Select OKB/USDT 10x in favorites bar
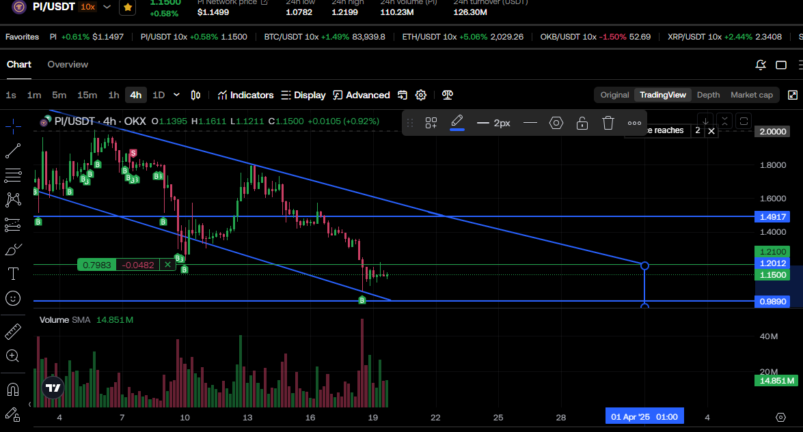The image size is (803, 432). (x=596, y=37)
